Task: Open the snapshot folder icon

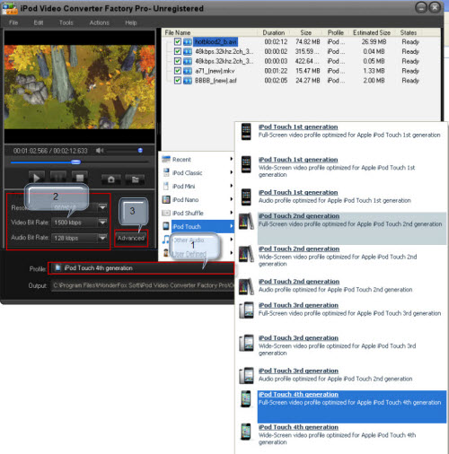Action: [136, 179]
